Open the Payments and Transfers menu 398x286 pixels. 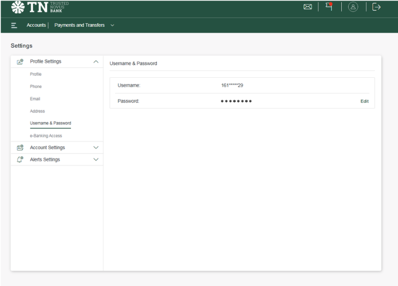click(x=79, y=25)
